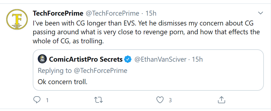The image size is (271, 111).
Task: Click the TechForcePrime profile avatar
Action: (x=17, y=20)
